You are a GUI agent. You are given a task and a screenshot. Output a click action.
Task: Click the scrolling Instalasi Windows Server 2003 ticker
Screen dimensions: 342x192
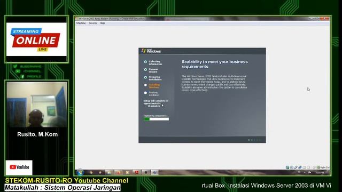click(x=266, y=186)
